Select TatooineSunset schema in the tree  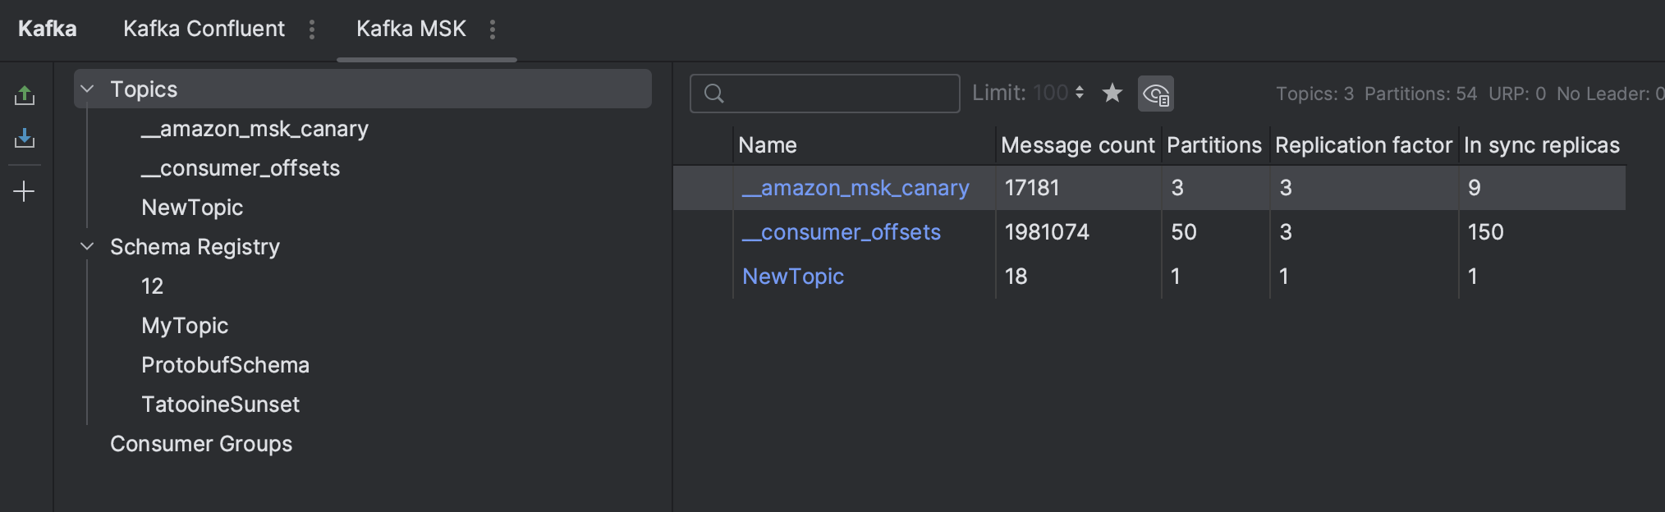[220, 405]
